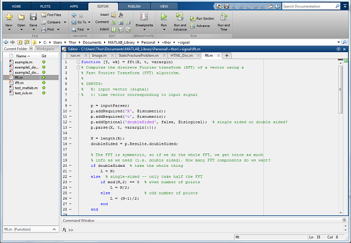Click the decrease indent icon
This screenshot has width=351, height=243.
click(128, 29)
